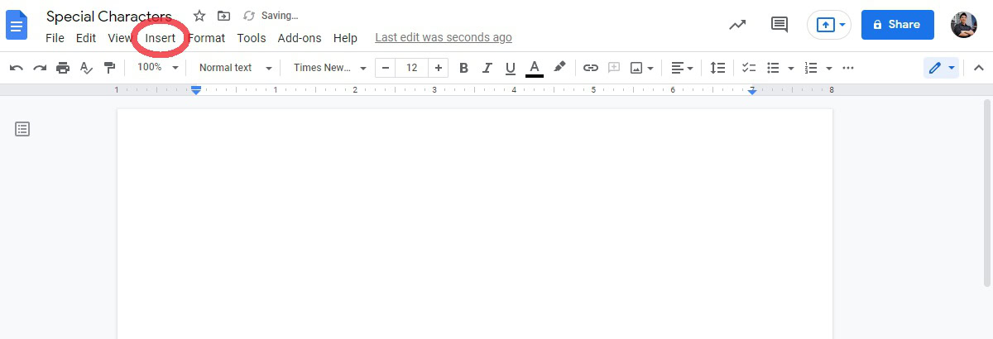Image resolution: width=993 pixels, height=339 pixels.
Task: Add a comment from toolbar
Action: (613, 68)
